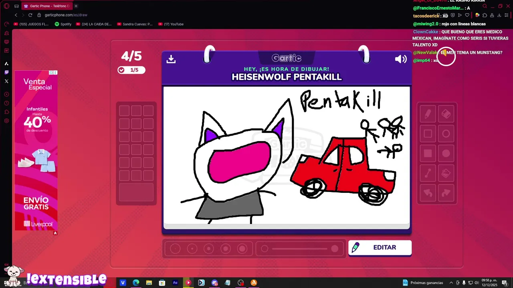Pick the middle brush thickness circle
Viewport: 513px width, 288px height.
click(x=209, y=249)
